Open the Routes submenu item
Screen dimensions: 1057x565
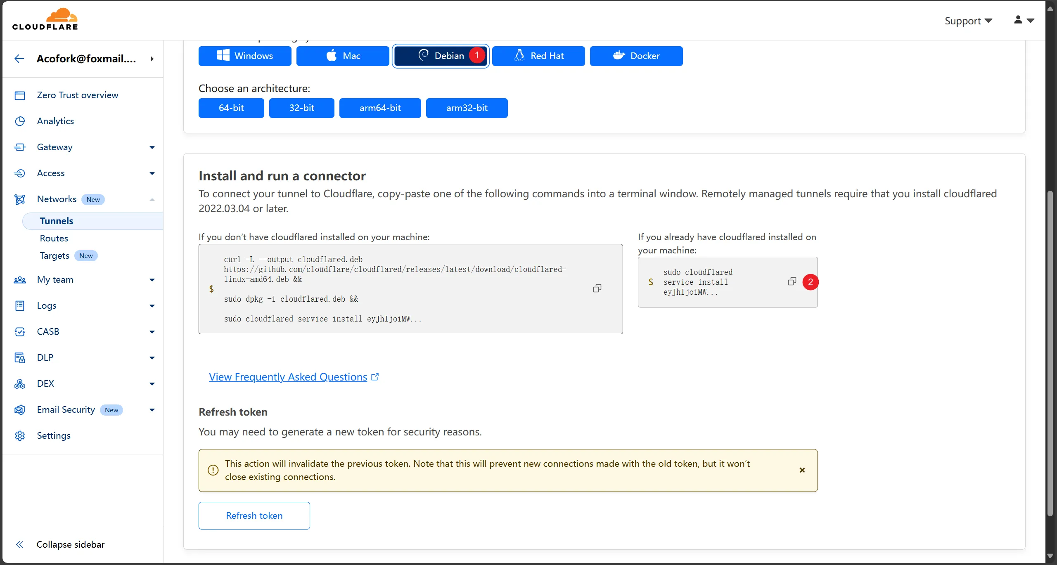[x=54, y=238]
